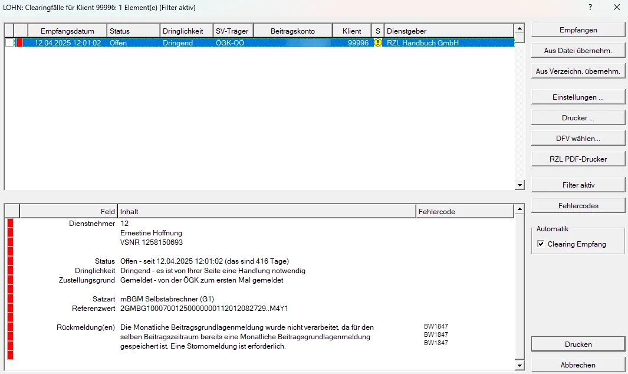Click the Drucken button
The width and height of the screenshot is (628, 374).
578,345
